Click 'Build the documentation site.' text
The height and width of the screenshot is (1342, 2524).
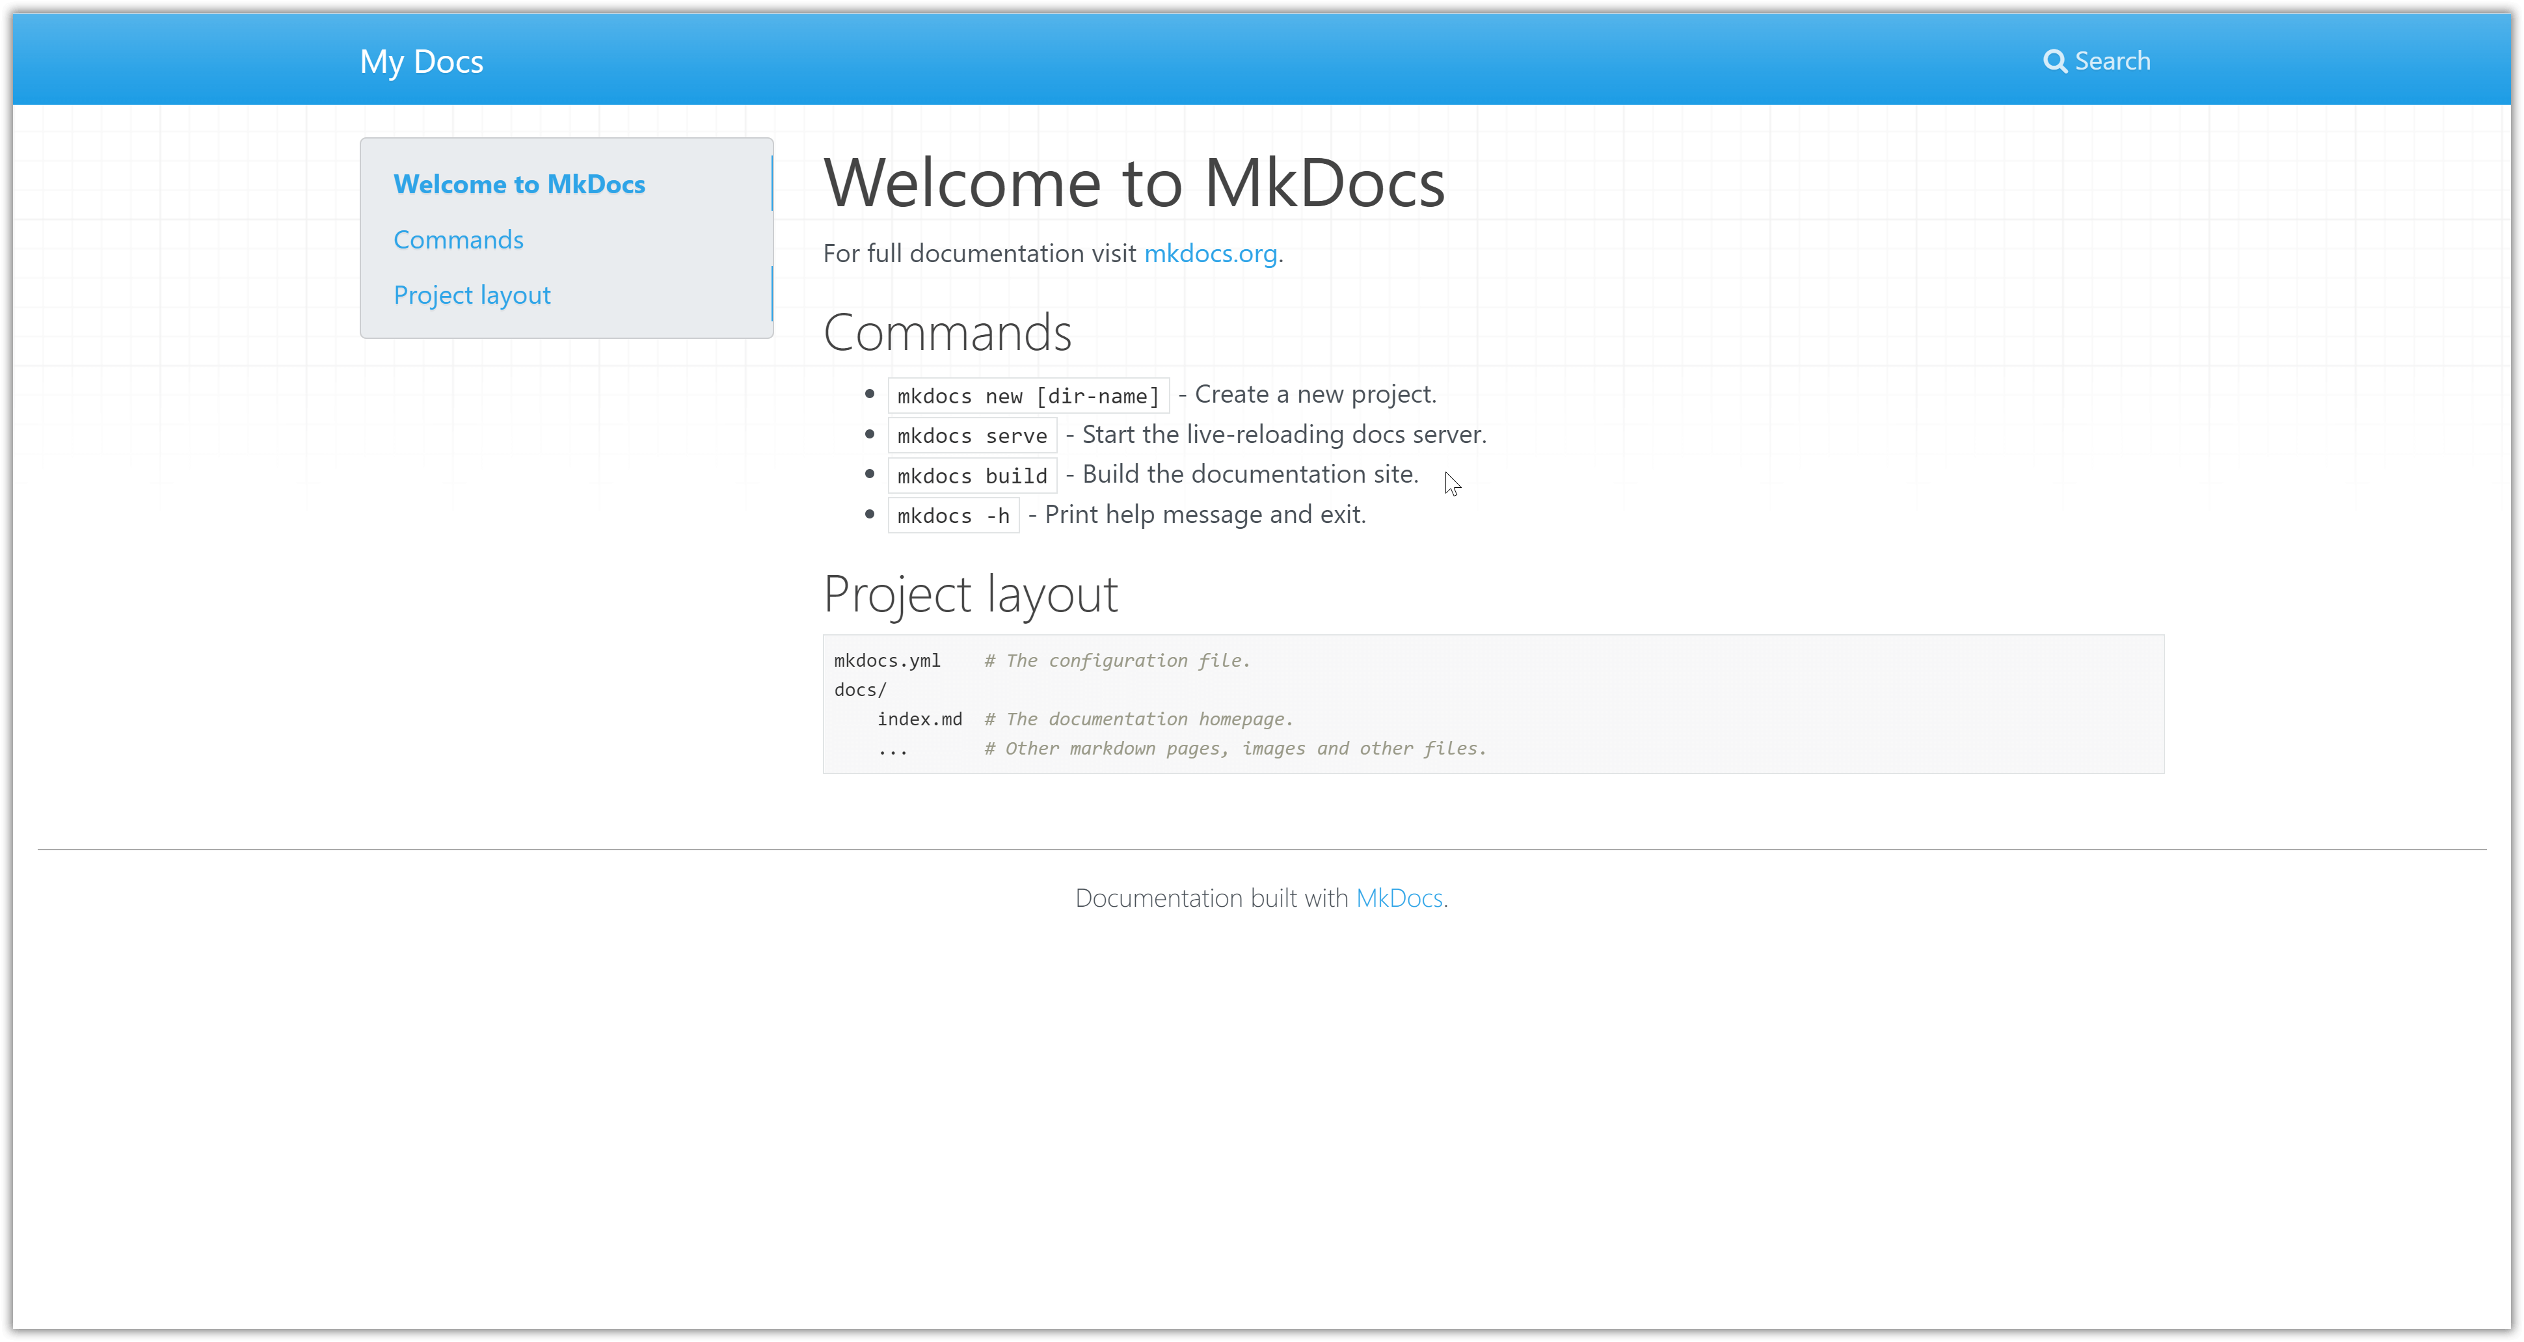pyautogui.click(x=1250, y=475)
